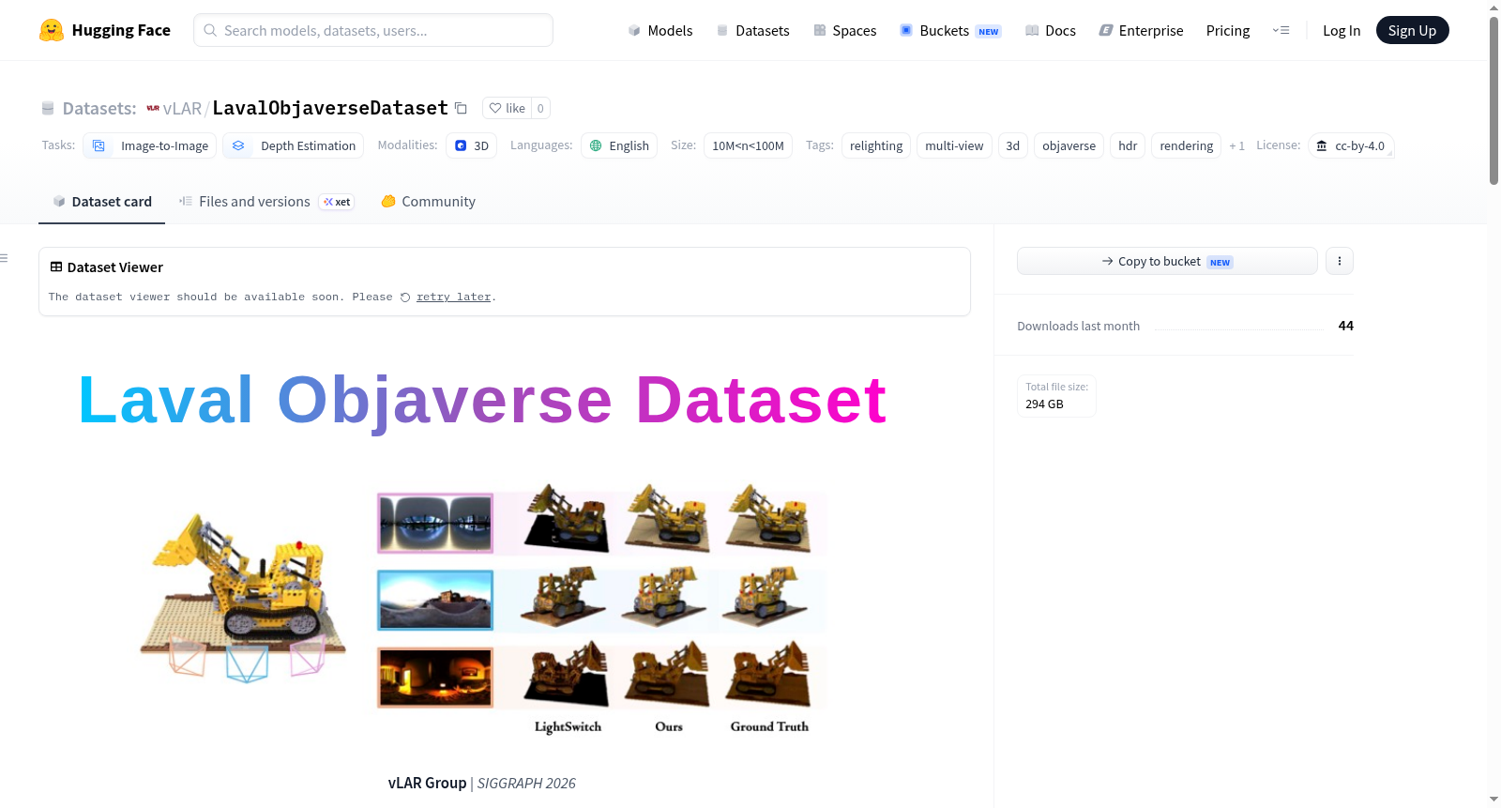Click the Copy to bucket button
The image size is (1501, 808).
point(1167,261)
